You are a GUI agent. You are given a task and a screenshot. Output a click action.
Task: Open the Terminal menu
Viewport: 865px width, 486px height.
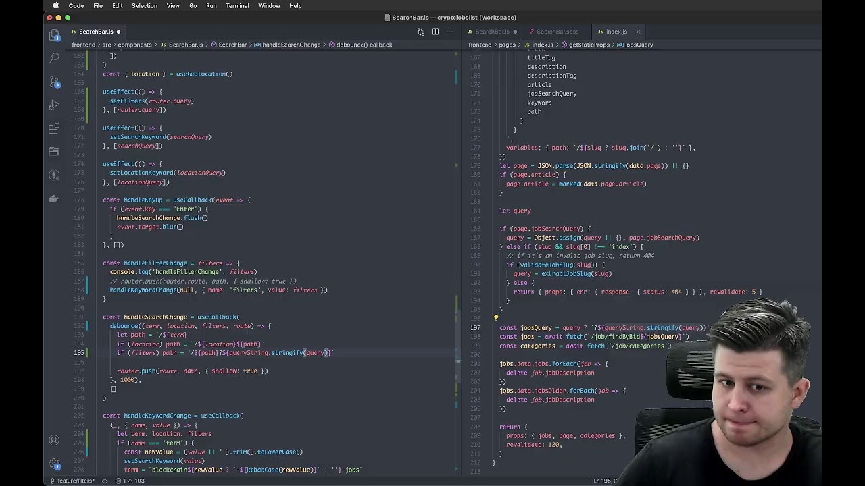[237, 5]
